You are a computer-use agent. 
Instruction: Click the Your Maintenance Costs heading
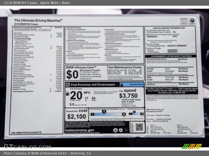point(124,67)
